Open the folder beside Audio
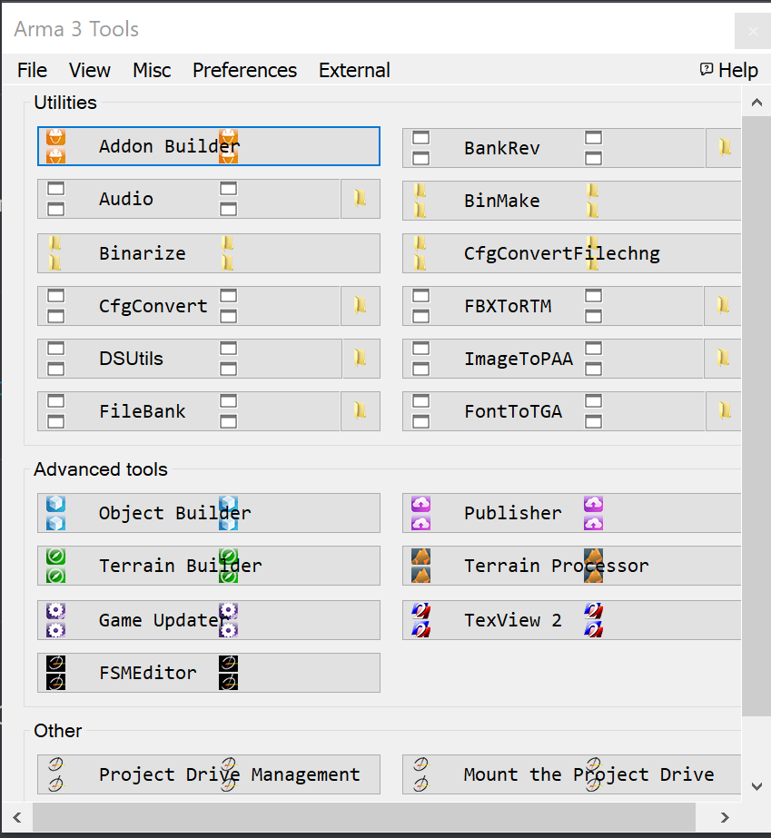Screen dimensions: 771x838 pyautogui.click(x=361, y=199)
